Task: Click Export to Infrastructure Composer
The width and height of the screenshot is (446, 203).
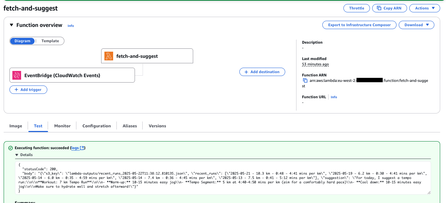Action: (x=359, y=25)
